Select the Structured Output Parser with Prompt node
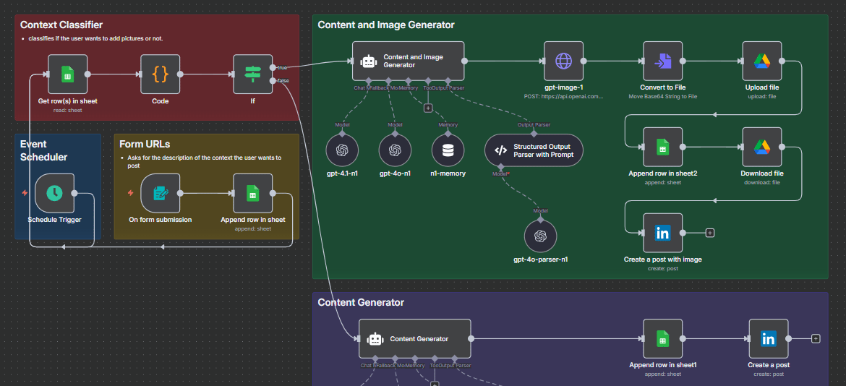The image size is (846, 386). pos(534,150)
